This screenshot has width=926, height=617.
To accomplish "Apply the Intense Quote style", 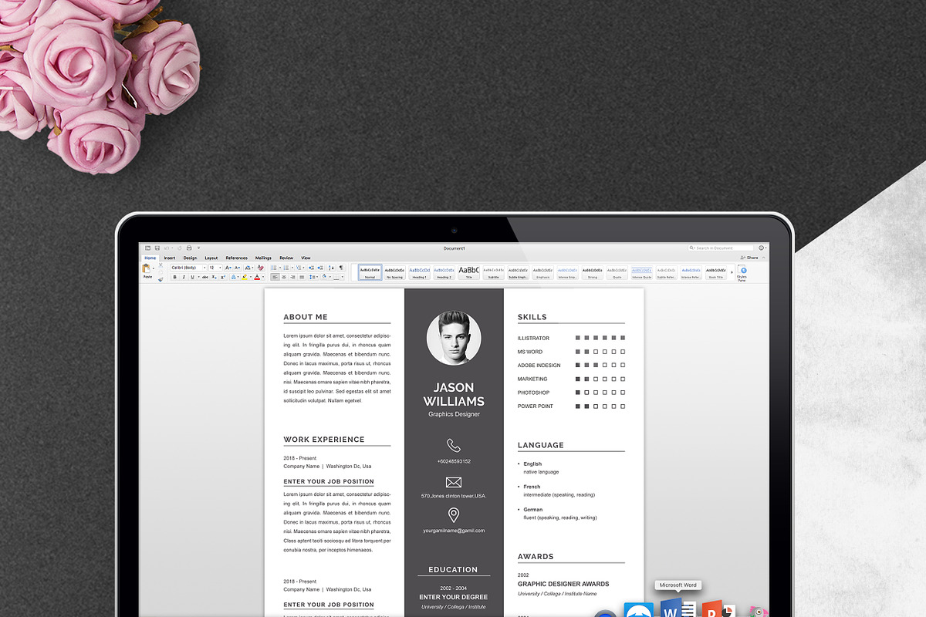I will [x=642, y=272].
